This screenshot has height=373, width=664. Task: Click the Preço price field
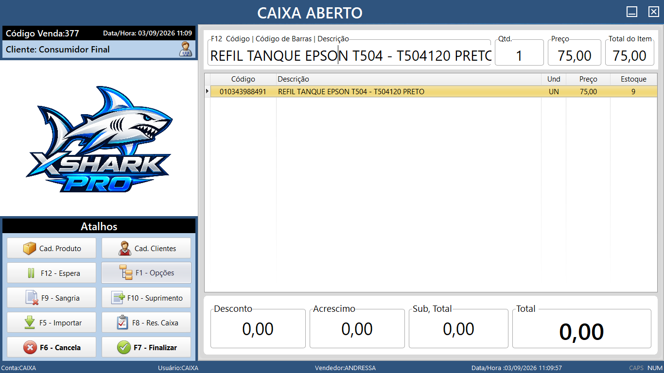click(575, 55)
